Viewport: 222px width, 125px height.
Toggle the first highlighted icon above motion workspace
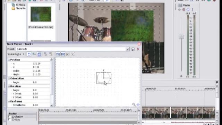(58, 54)
